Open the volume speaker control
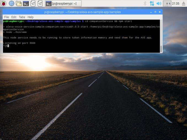 click(x=159, y=4)
